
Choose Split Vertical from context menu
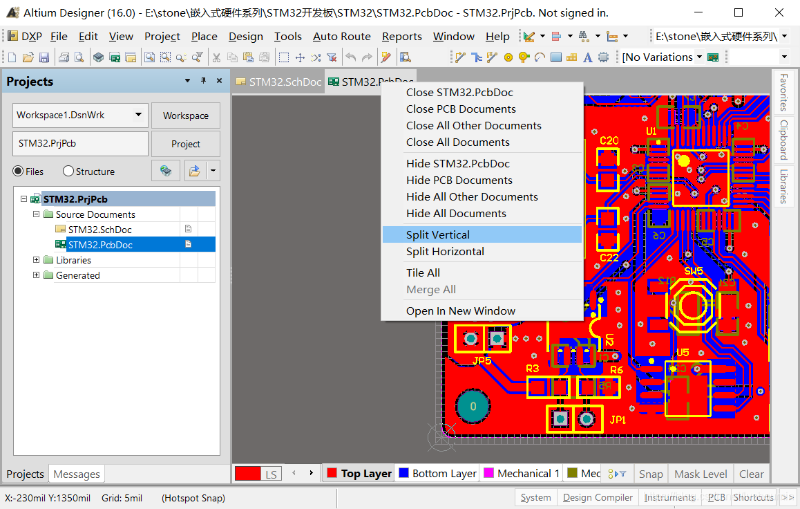click(x=438, y=235)
